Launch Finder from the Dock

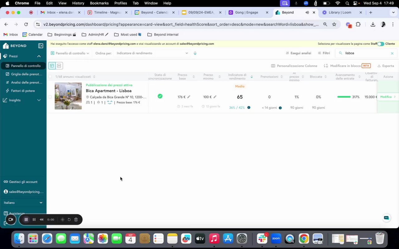[x=19, y=239]
